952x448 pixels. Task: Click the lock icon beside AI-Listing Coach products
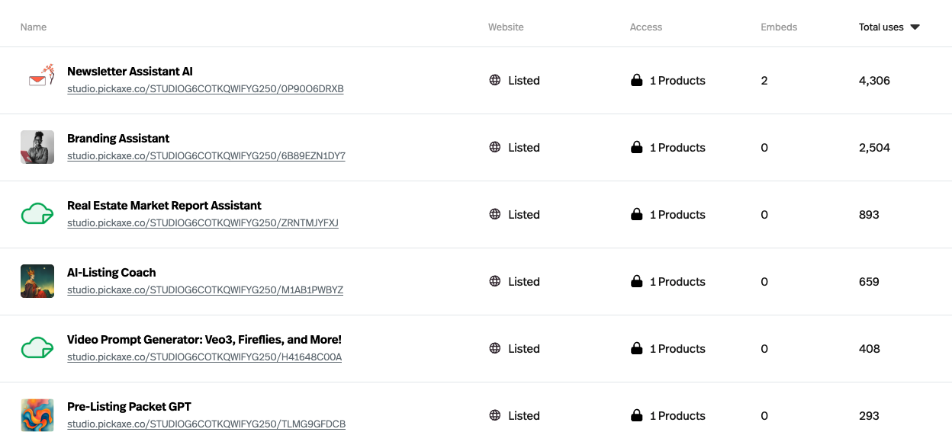tap(636, 281)
